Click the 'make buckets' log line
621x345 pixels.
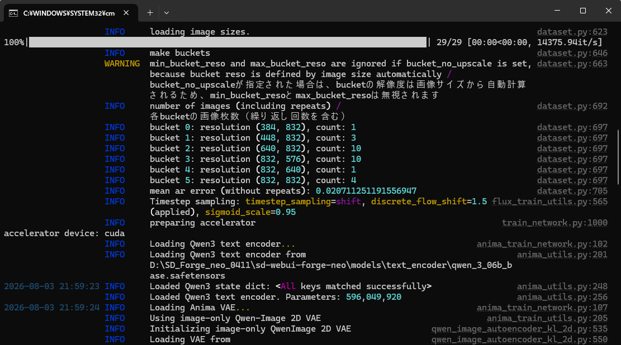180,53
